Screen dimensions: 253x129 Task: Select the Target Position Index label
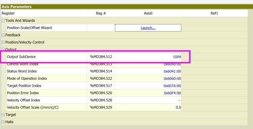coord(24,86)
